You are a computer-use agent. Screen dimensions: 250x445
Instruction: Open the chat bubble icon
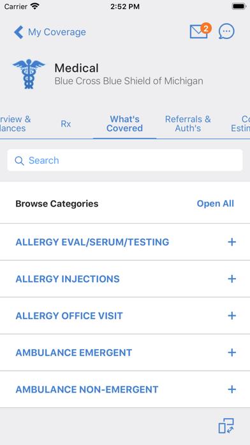(226, 31)
